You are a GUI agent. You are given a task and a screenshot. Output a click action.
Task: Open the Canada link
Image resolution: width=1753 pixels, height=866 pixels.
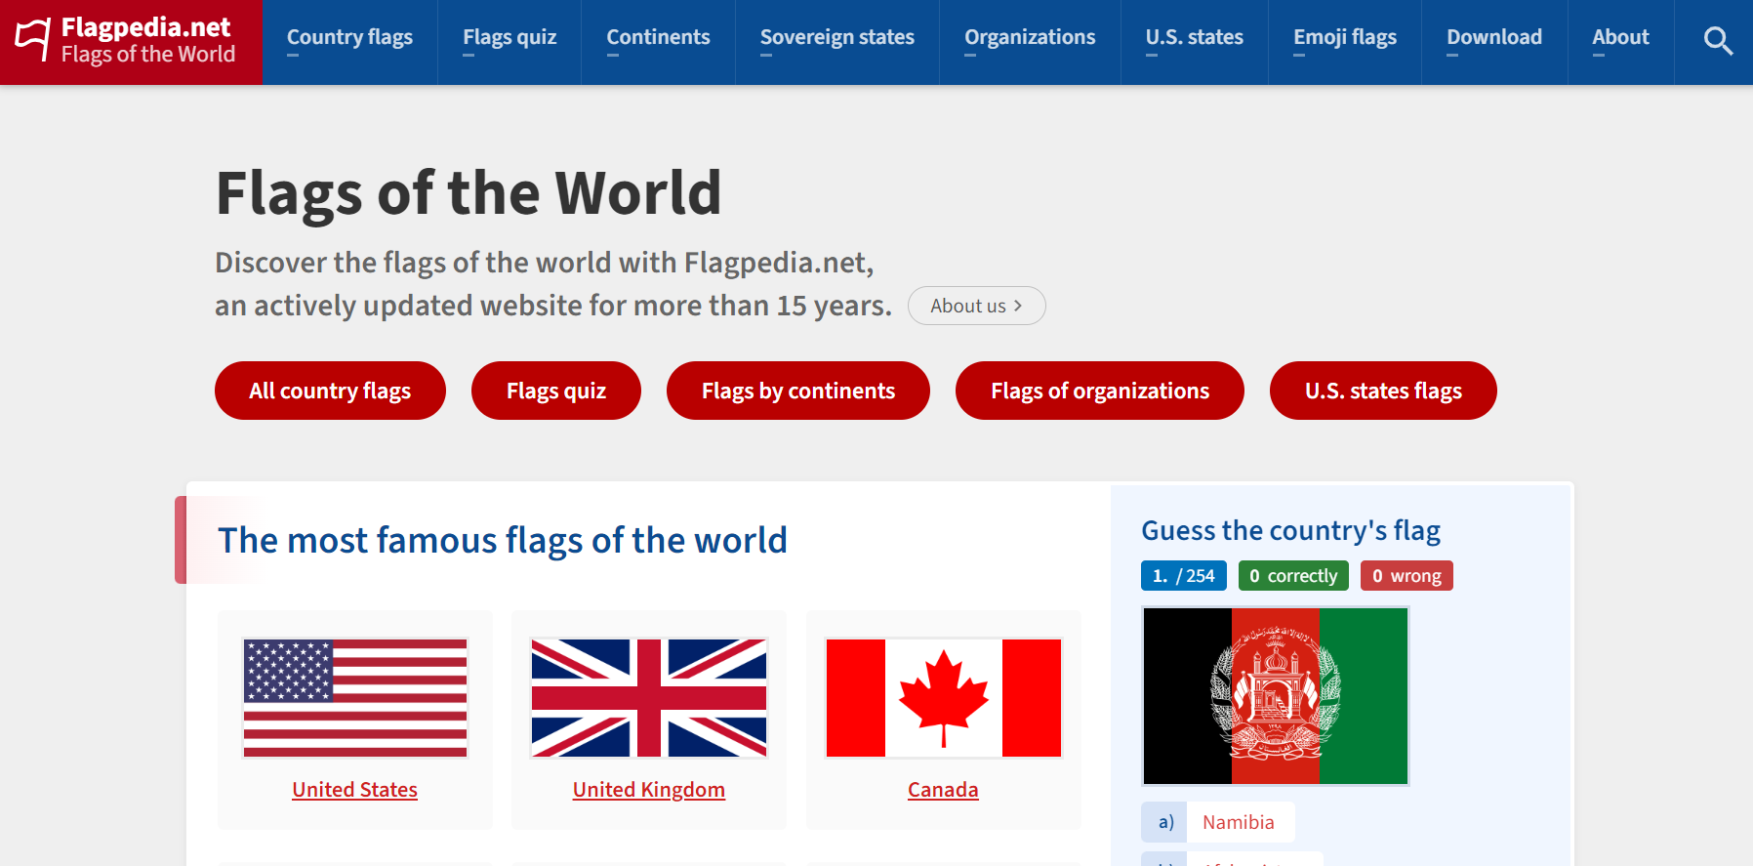[x=943, y=790]
